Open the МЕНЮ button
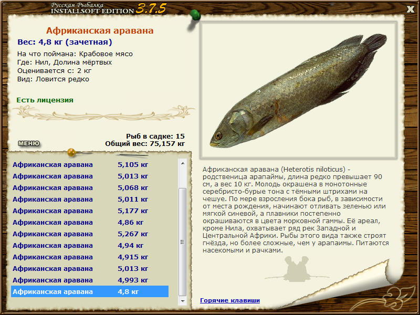 click(x=29, y=143)
